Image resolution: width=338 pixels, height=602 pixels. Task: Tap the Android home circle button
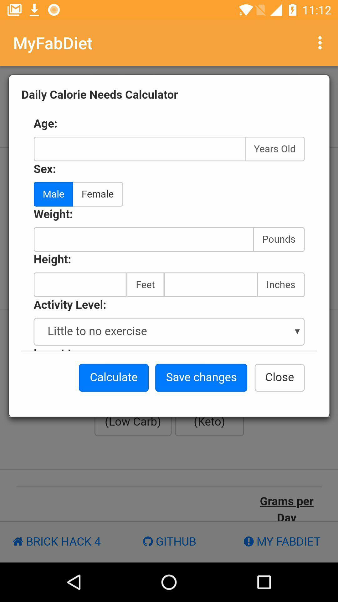169,582
